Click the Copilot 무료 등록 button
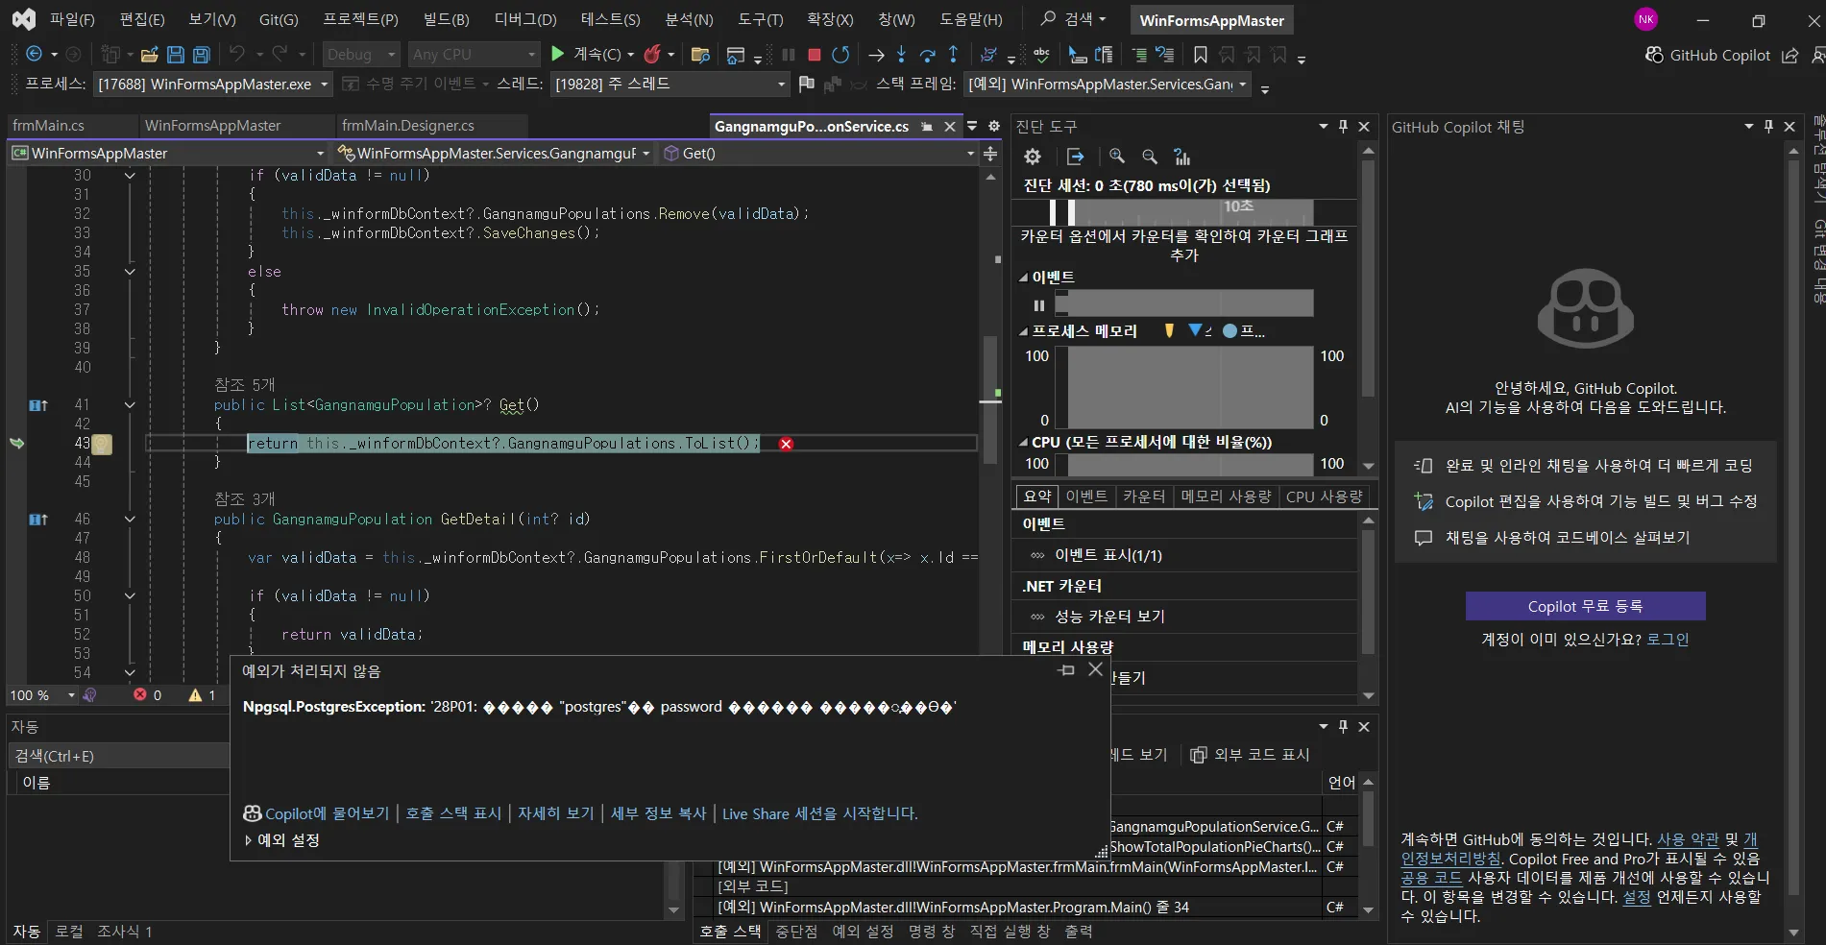1826x945 pixels. [1585, 606]
